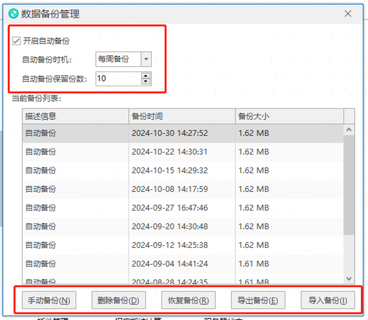Click the green app logo icon in title bar
The width and height of the screenshot is (368, 320).
click(x=13, y=14)
